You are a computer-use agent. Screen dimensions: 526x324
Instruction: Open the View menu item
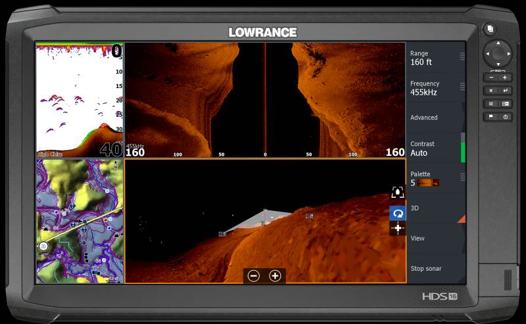435,239
